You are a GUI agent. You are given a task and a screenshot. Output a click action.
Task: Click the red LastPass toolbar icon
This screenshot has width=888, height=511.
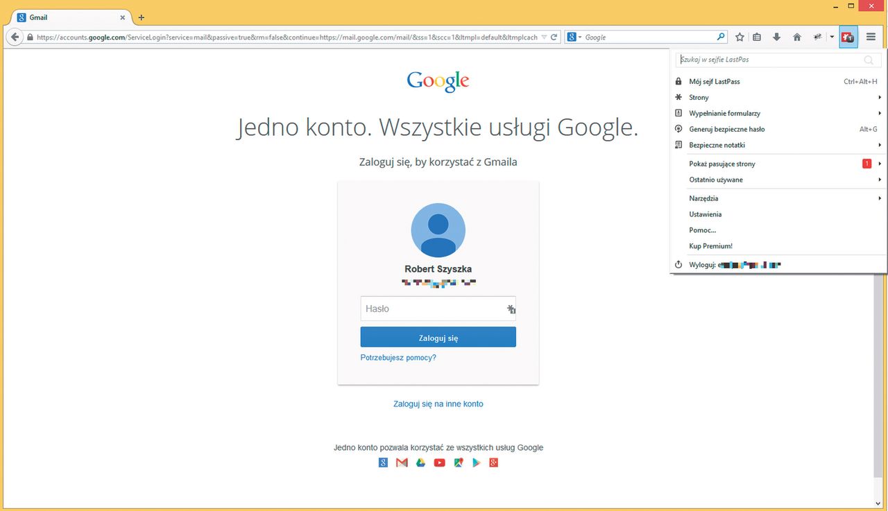pos(848,37)
